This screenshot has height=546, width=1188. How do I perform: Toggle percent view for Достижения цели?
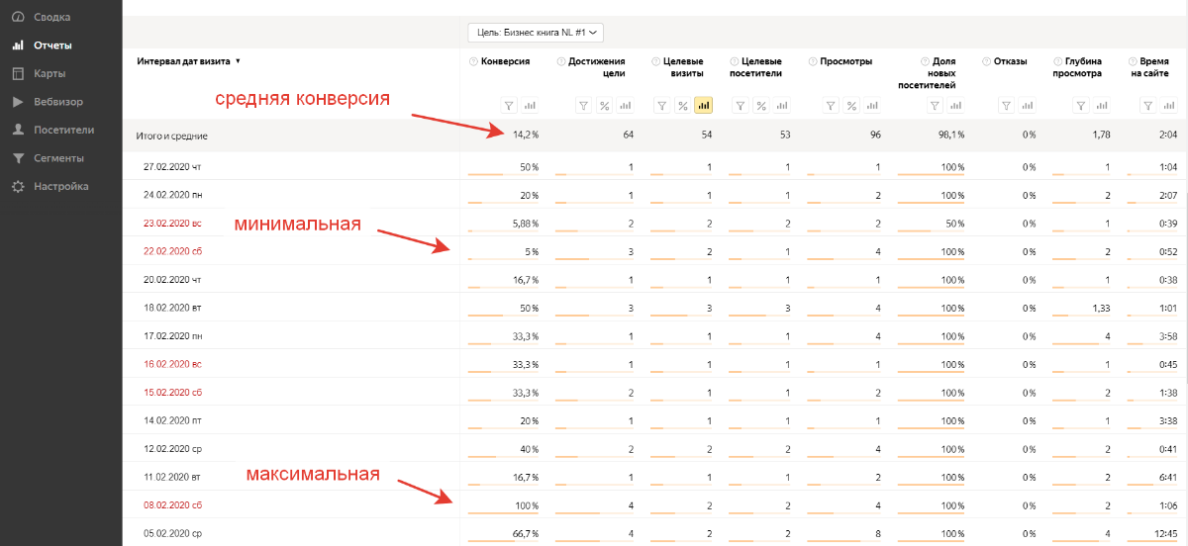click(603, 106)
